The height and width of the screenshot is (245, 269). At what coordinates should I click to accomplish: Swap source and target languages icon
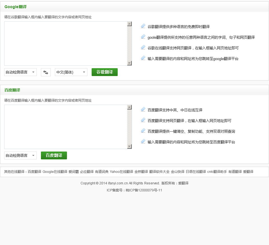[46, 72]
